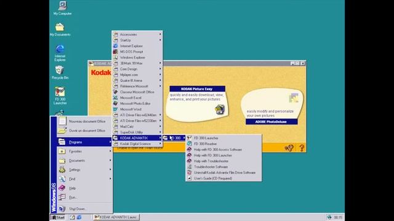Open My Computer desktop icon
The image size is (394, 221).
pos(62,8)
